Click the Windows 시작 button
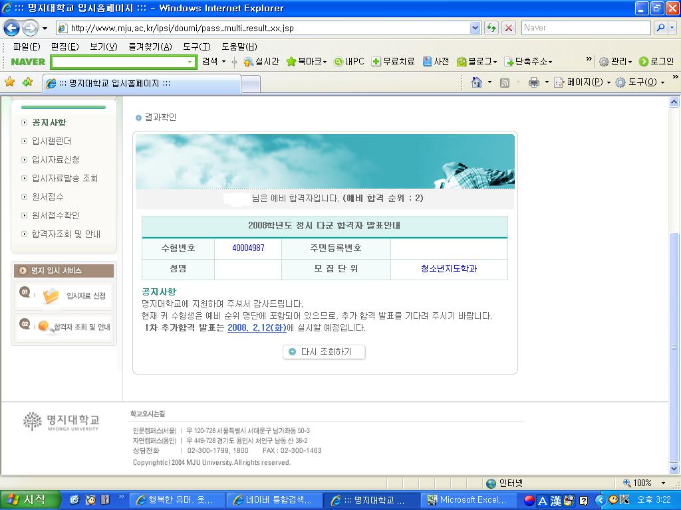 (x=30, y=500)
